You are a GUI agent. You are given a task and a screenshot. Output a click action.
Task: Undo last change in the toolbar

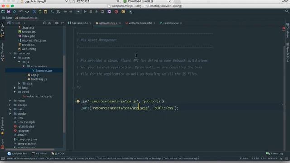coord(21,12)
